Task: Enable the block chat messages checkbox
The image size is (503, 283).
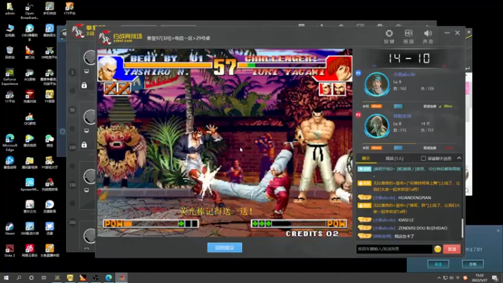Action: [423, 158]
